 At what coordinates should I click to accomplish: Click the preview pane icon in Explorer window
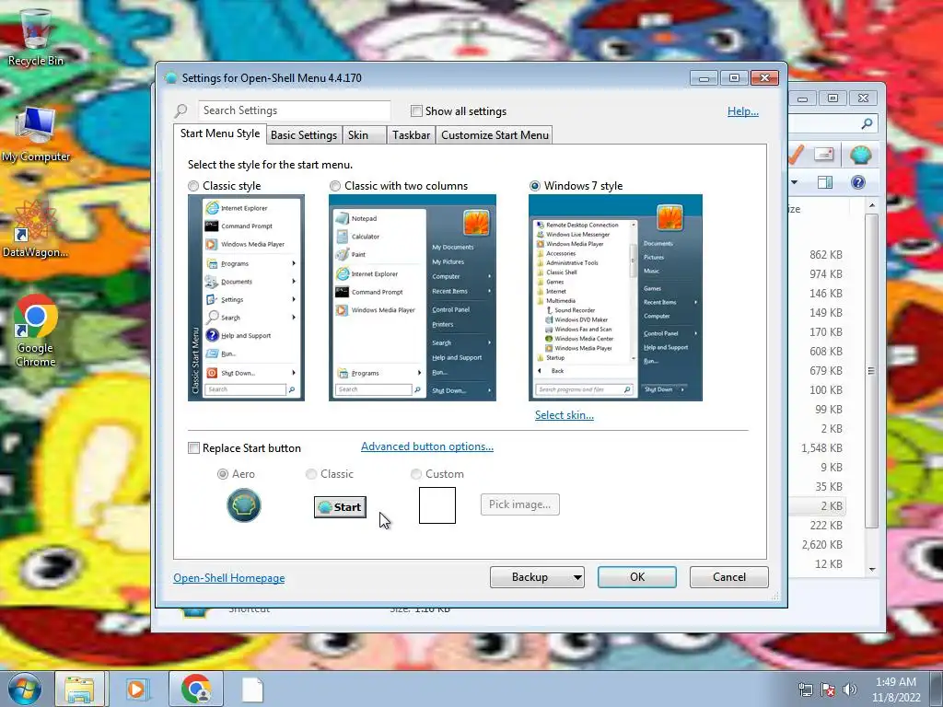point(825,182)
